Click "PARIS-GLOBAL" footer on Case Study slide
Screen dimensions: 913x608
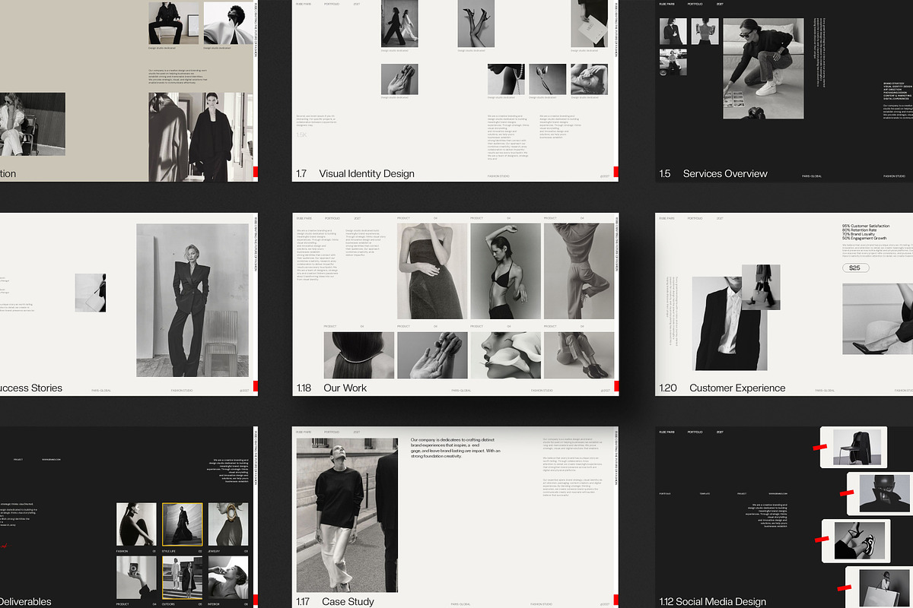pos(461,604)
